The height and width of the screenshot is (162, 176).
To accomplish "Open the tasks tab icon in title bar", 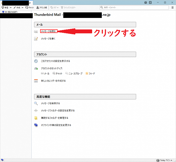I will pyautogui.click(x=150, y=2).
